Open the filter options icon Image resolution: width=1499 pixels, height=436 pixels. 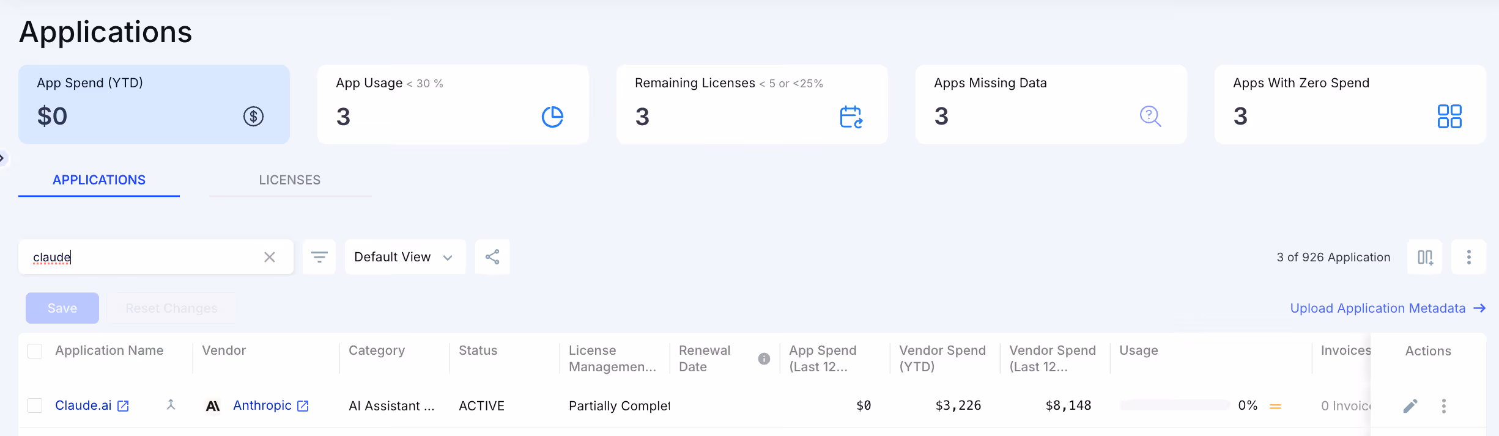tap(319, 257)
